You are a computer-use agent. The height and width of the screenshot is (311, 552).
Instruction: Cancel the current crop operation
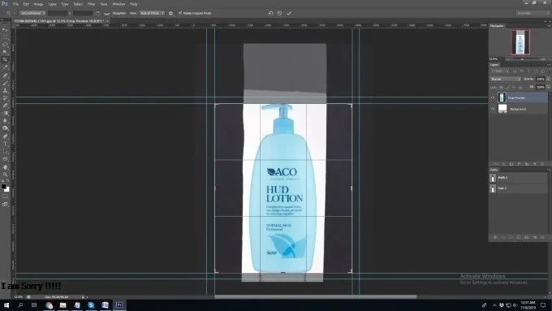coord(279,13)
